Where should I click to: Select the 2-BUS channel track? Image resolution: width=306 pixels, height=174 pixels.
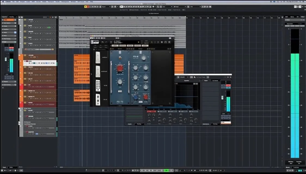coord(30,126)
